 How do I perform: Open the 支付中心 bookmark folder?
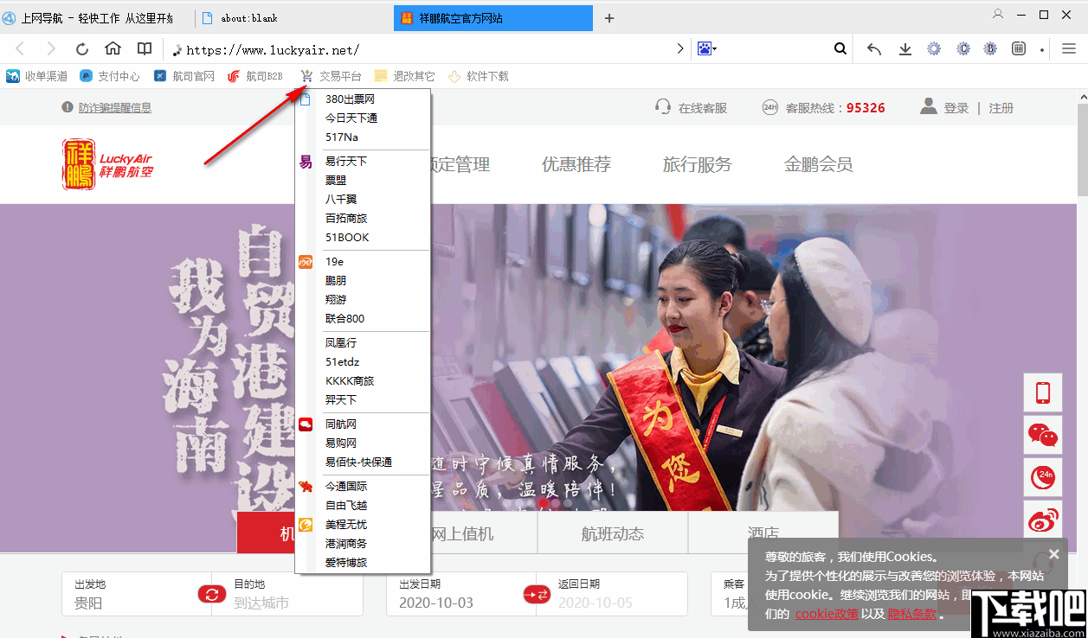tap(109, 76)
